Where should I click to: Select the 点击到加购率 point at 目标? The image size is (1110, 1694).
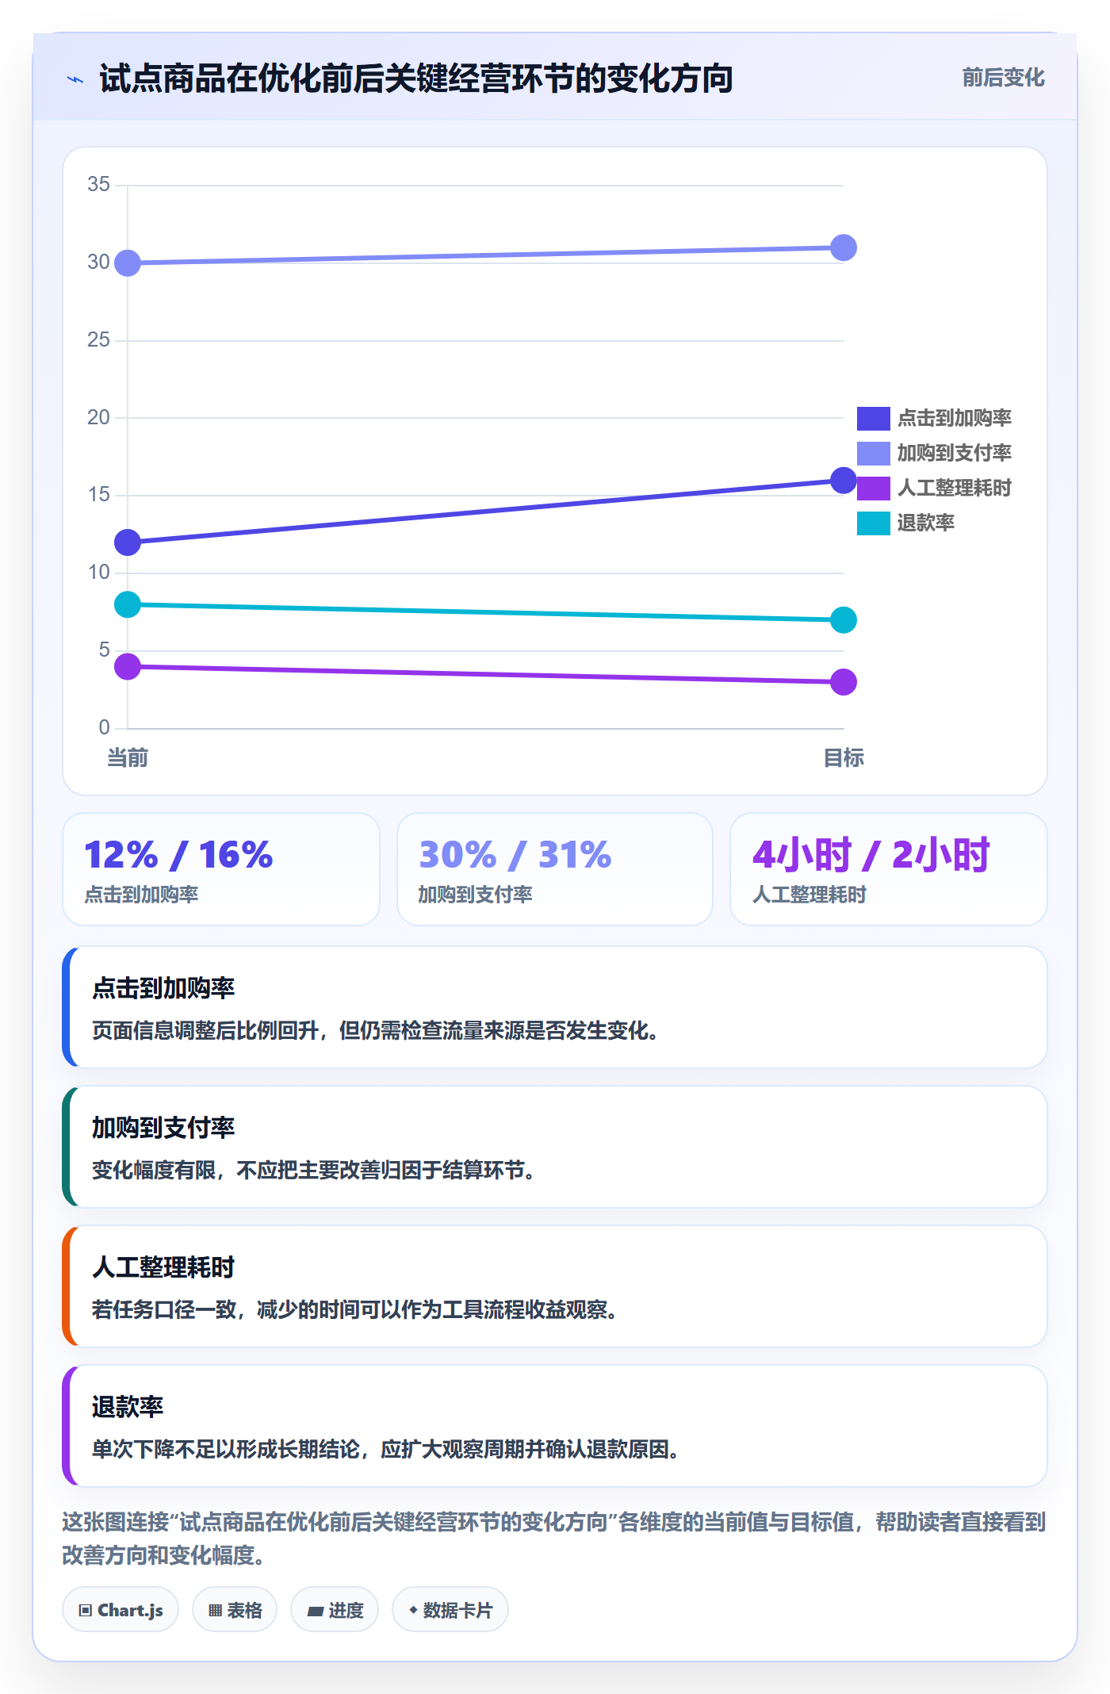(844, 480)
